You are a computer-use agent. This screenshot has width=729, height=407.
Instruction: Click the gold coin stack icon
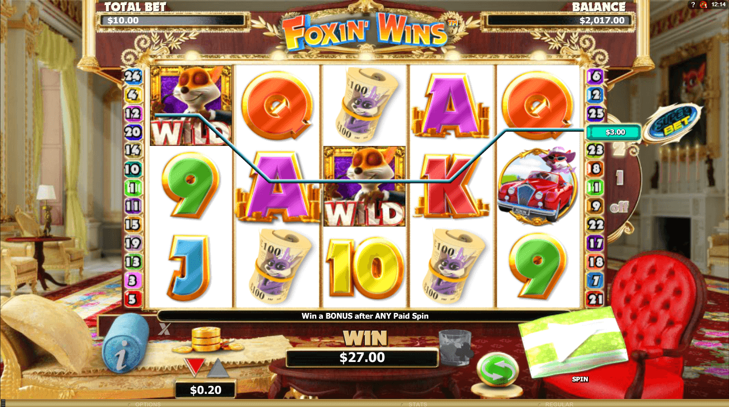[x=206, y=340]
